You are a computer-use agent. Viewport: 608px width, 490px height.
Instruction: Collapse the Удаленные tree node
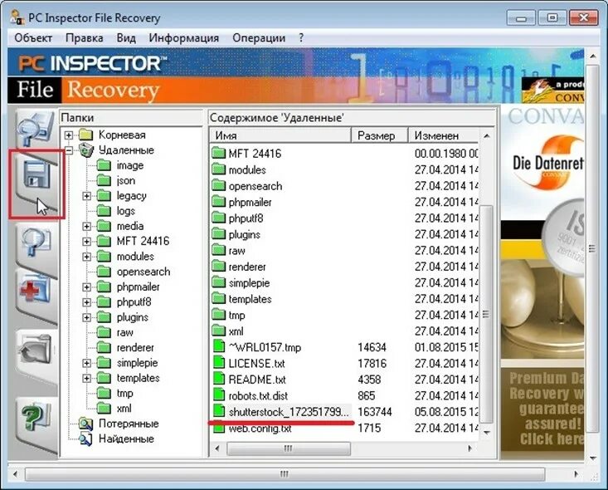tap(69, 150)
